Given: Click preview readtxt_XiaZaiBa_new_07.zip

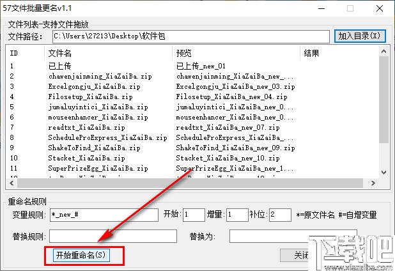Looking at the screenshot, I should 228,127.
